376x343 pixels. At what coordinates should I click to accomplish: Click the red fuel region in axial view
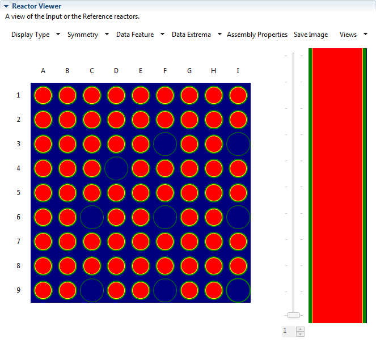(337, 185)
